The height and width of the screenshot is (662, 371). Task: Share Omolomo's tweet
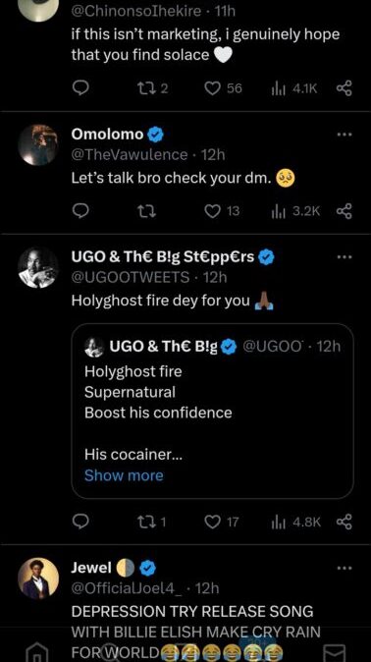(344, 211)
